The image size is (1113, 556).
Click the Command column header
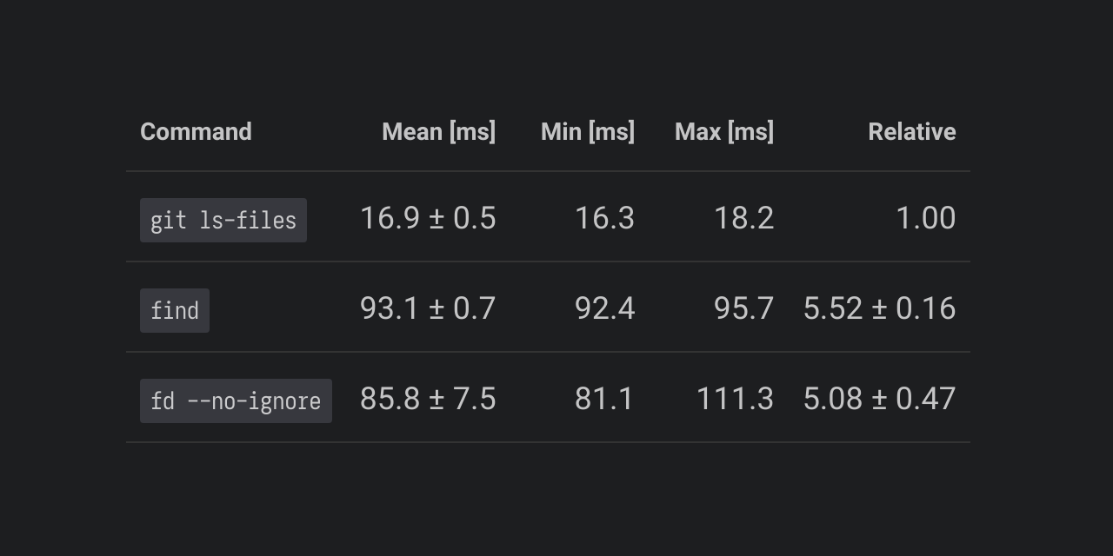click(196, 132)
